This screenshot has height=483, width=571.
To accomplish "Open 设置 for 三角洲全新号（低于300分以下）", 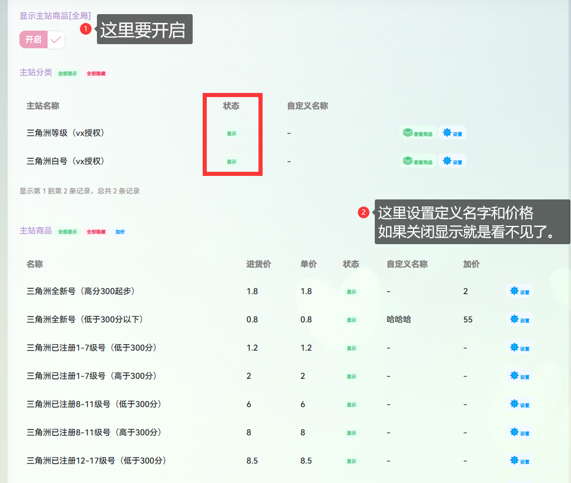I will (519, 319).
